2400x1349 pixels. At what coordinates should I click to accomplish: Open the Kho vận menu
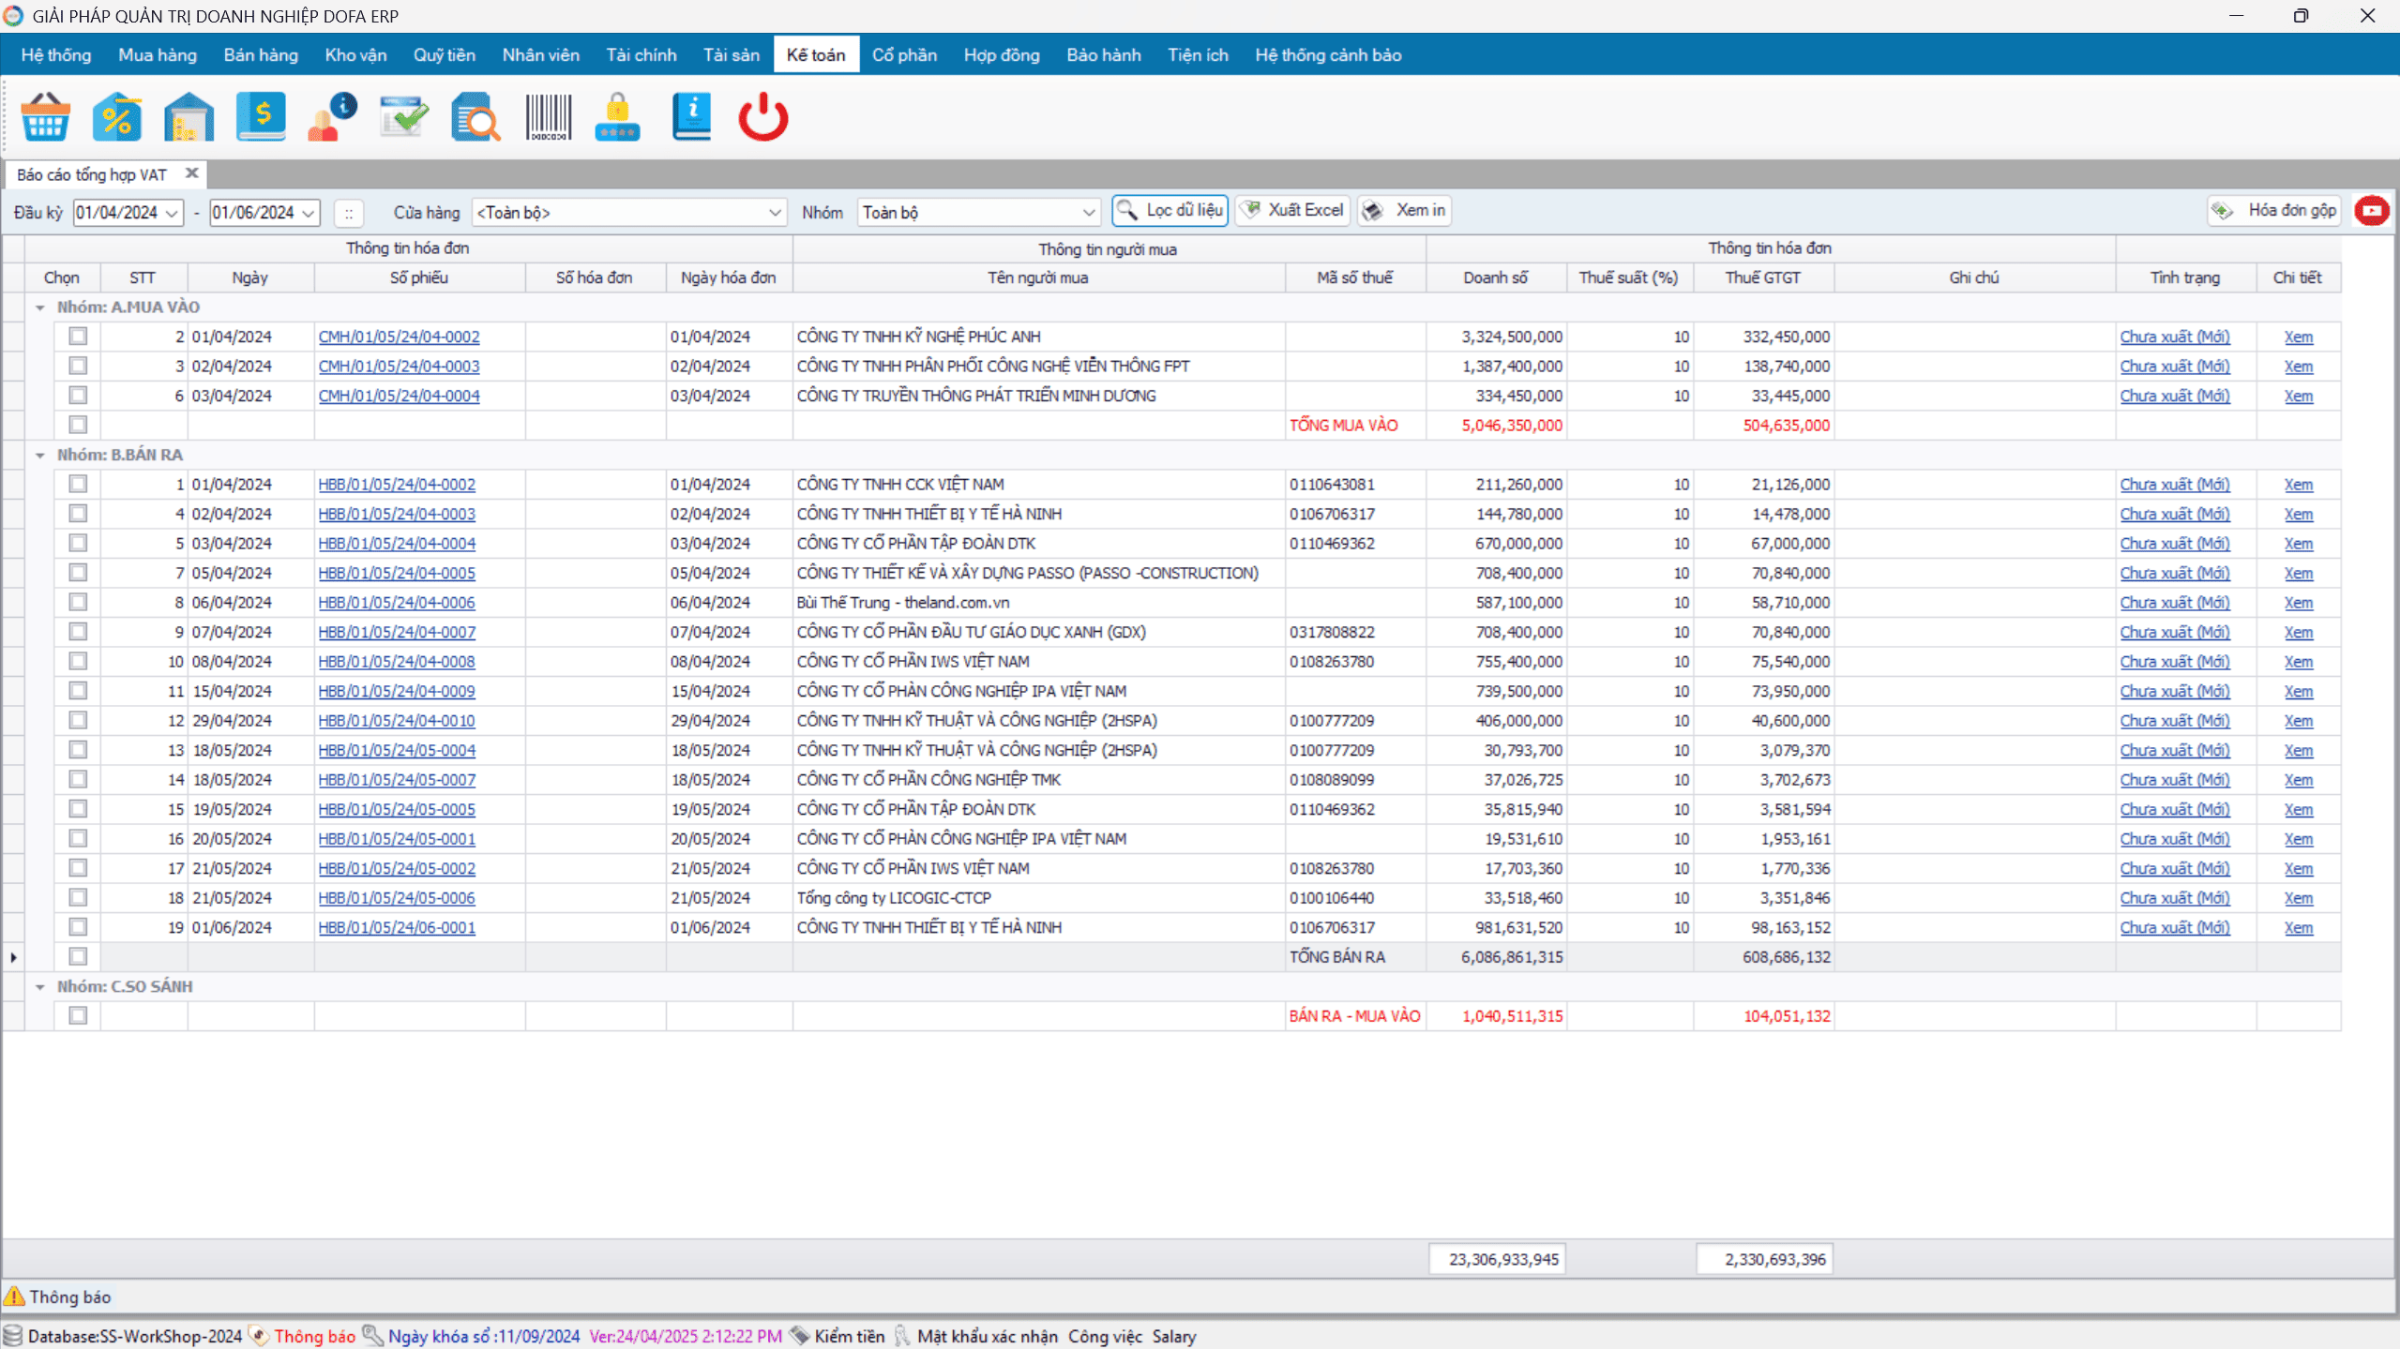(355, 54)
